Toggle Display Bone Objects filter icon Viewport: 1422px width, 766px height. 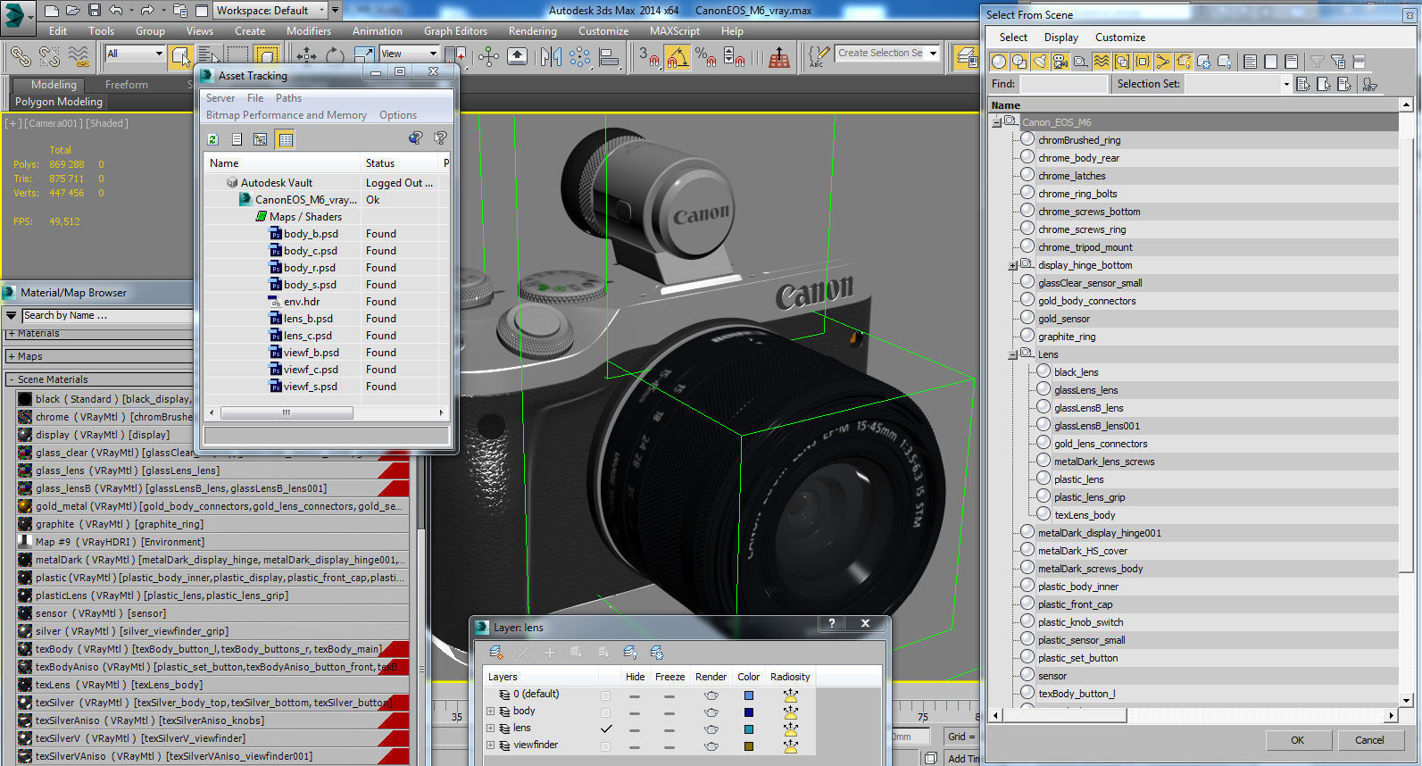(x=1163, y=62)
